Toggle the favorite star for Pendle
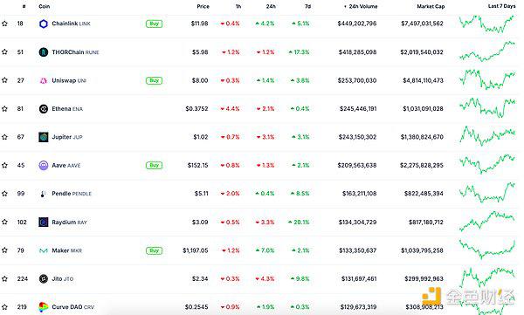 click(4, 194)
